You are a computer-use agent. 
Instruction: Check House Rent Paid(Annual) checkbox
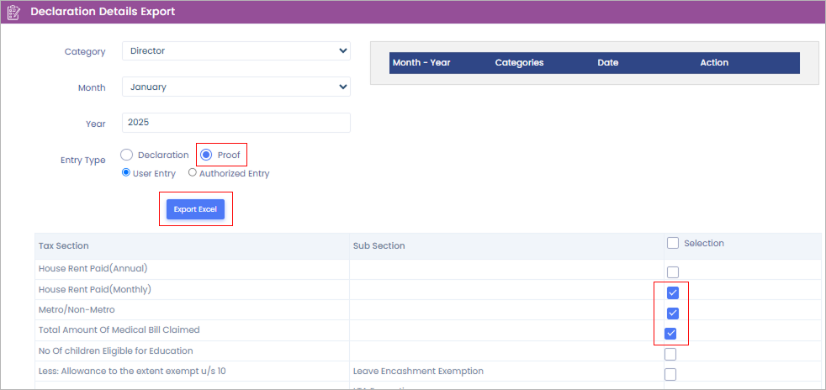(672, 272)
